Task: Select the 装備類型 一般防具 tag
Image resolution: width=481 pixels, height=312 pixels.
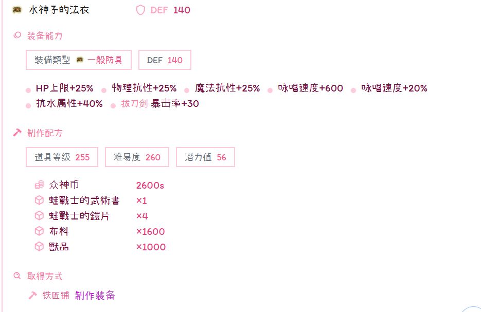Action: (79, 60)
